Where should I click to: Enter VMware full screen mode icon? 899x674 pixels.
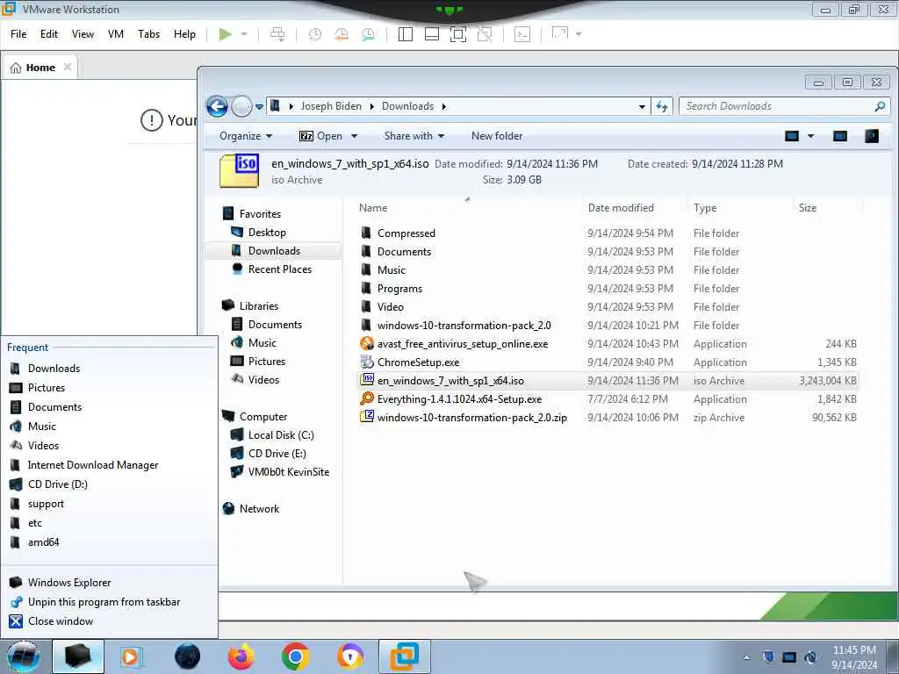click(458, 34)
